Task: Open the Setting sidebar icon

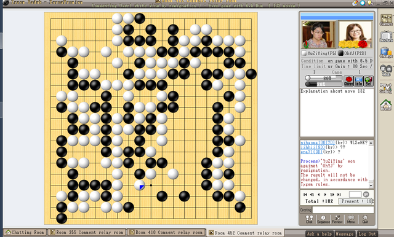Action: pyautogui.click(x=386, y=88)
